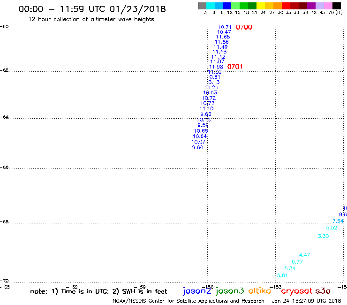
Task: Select the bright red legend swatch
Action: pyautogui.click(x=286, y=6)
